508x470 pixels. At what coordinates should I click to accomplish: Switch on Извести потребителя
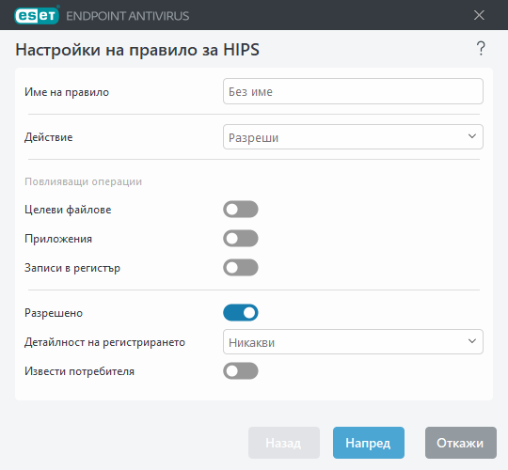(241, 371)
